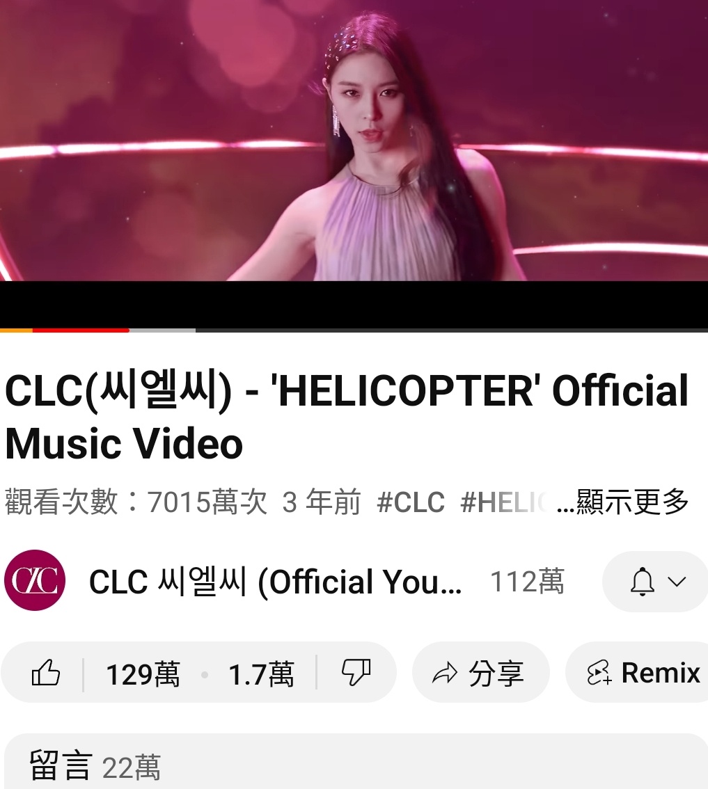
Task: Like the video with thumbs-up icon
Action: point(46,673)
